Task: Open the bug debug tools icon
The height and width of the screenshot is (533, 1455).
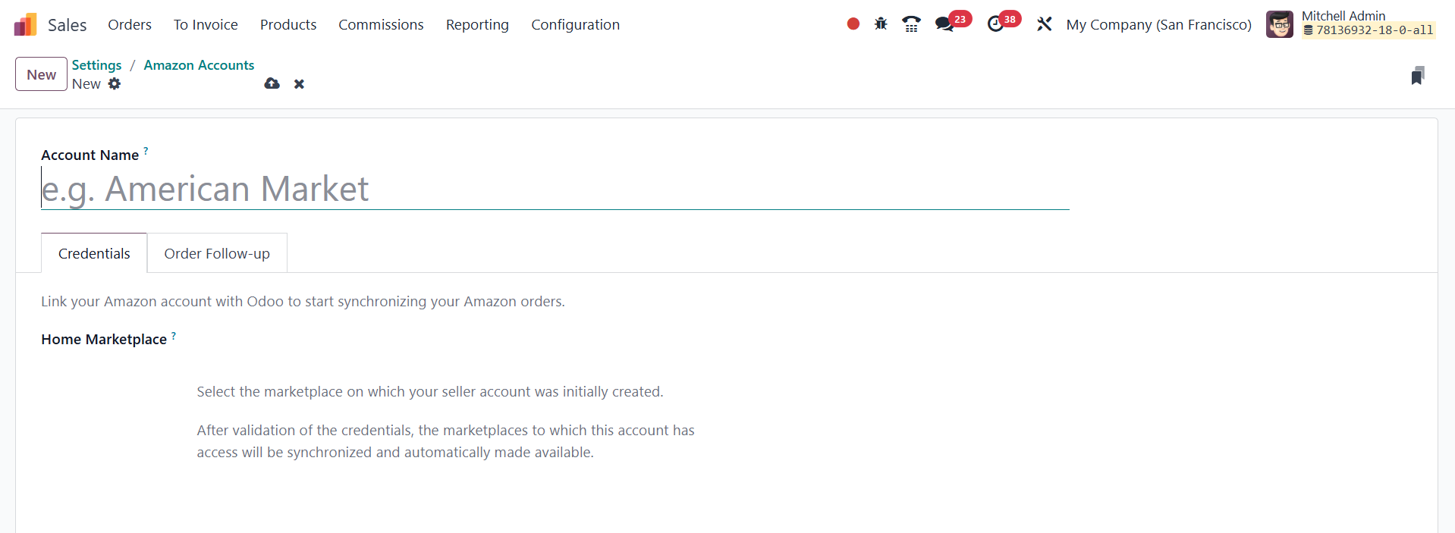Action: [x=881, y=24]
